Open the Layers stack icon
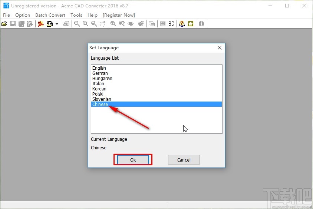 152,24
